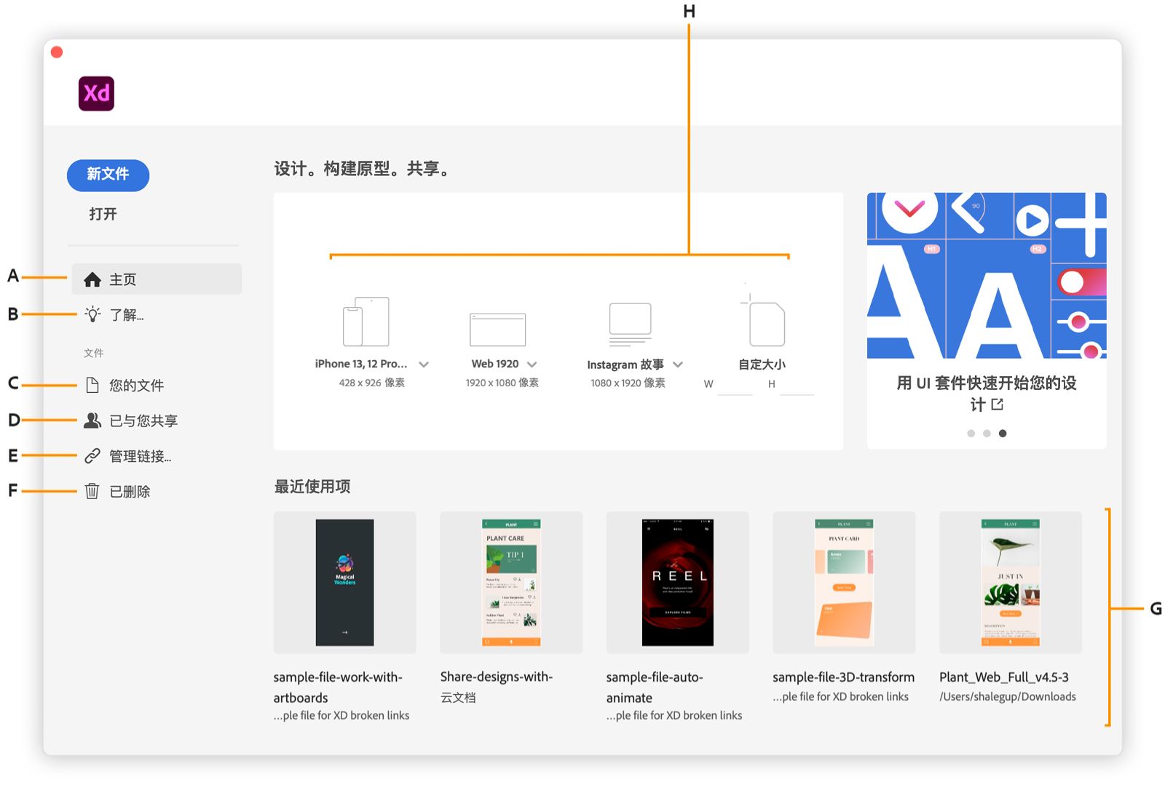Open the 用 UI 套件快速开始您的设计 link

click(x=987, y=394)
